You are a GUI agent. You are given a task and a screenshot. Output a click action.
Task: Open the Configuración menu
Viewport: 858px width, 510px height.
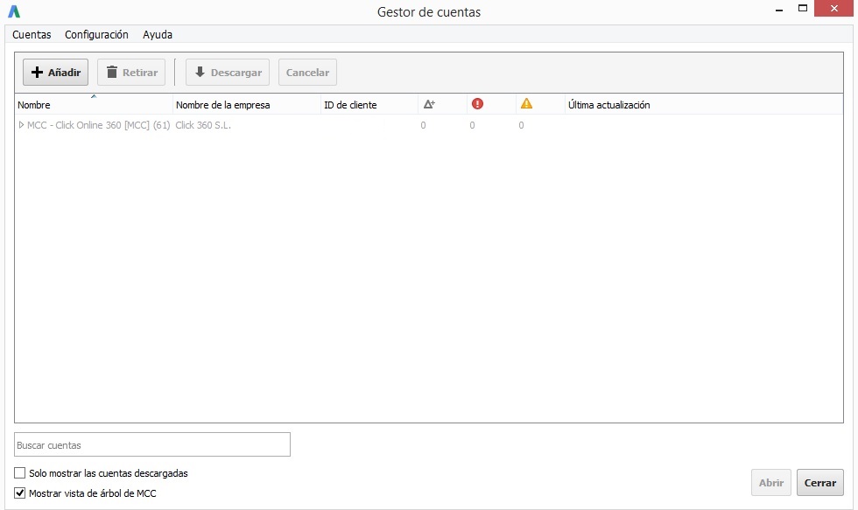point(96,35)
